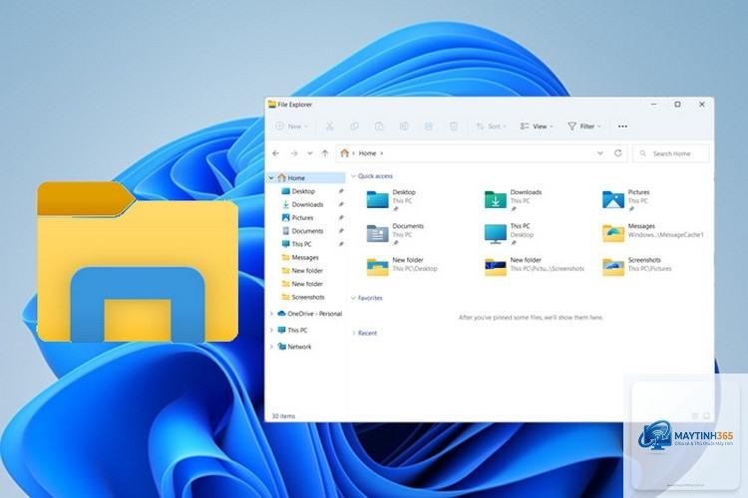Select Downloads in the navigation pane
This screenshot has width=748, height=498.
(307, 204)
